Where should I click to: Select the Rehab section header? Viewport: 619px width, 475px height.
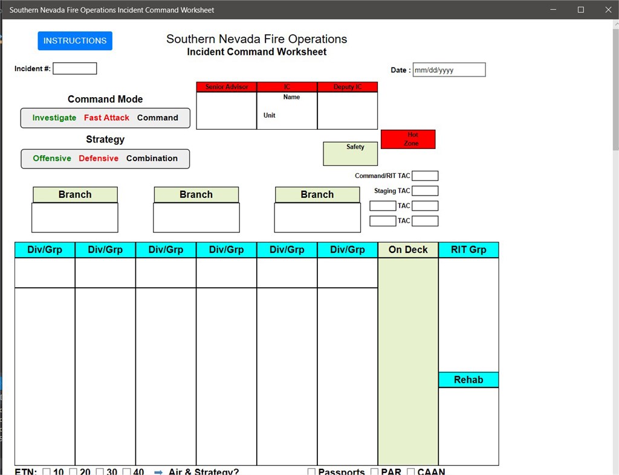pyautogui.click(x=468, y=380)
